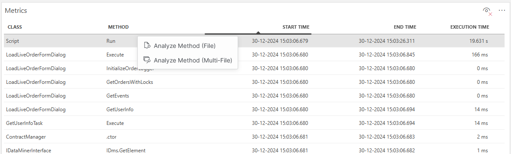511x154 pixels.
Task: Sort by the METHOD column header
Action: 118,27
